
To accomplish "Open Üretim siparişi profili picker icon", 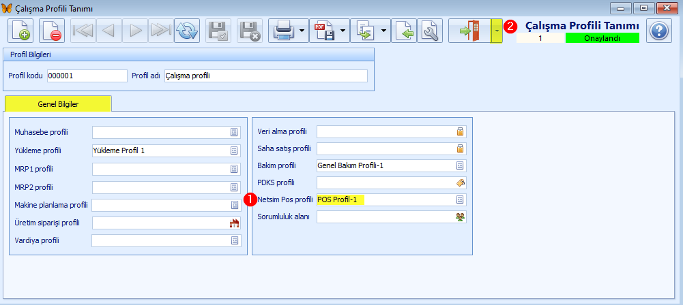I will (x=234, y=223).
